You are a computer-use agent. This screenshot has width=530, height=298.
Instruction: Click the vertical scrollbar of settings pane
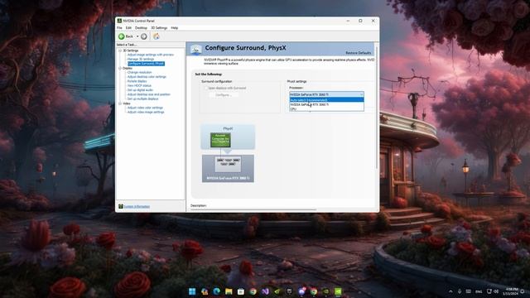(377, 107)
